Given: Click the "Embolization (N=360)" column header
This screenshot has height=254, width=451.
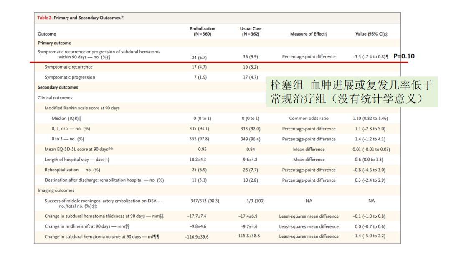Looking at the screenshot, I should [x=202, y=31].
